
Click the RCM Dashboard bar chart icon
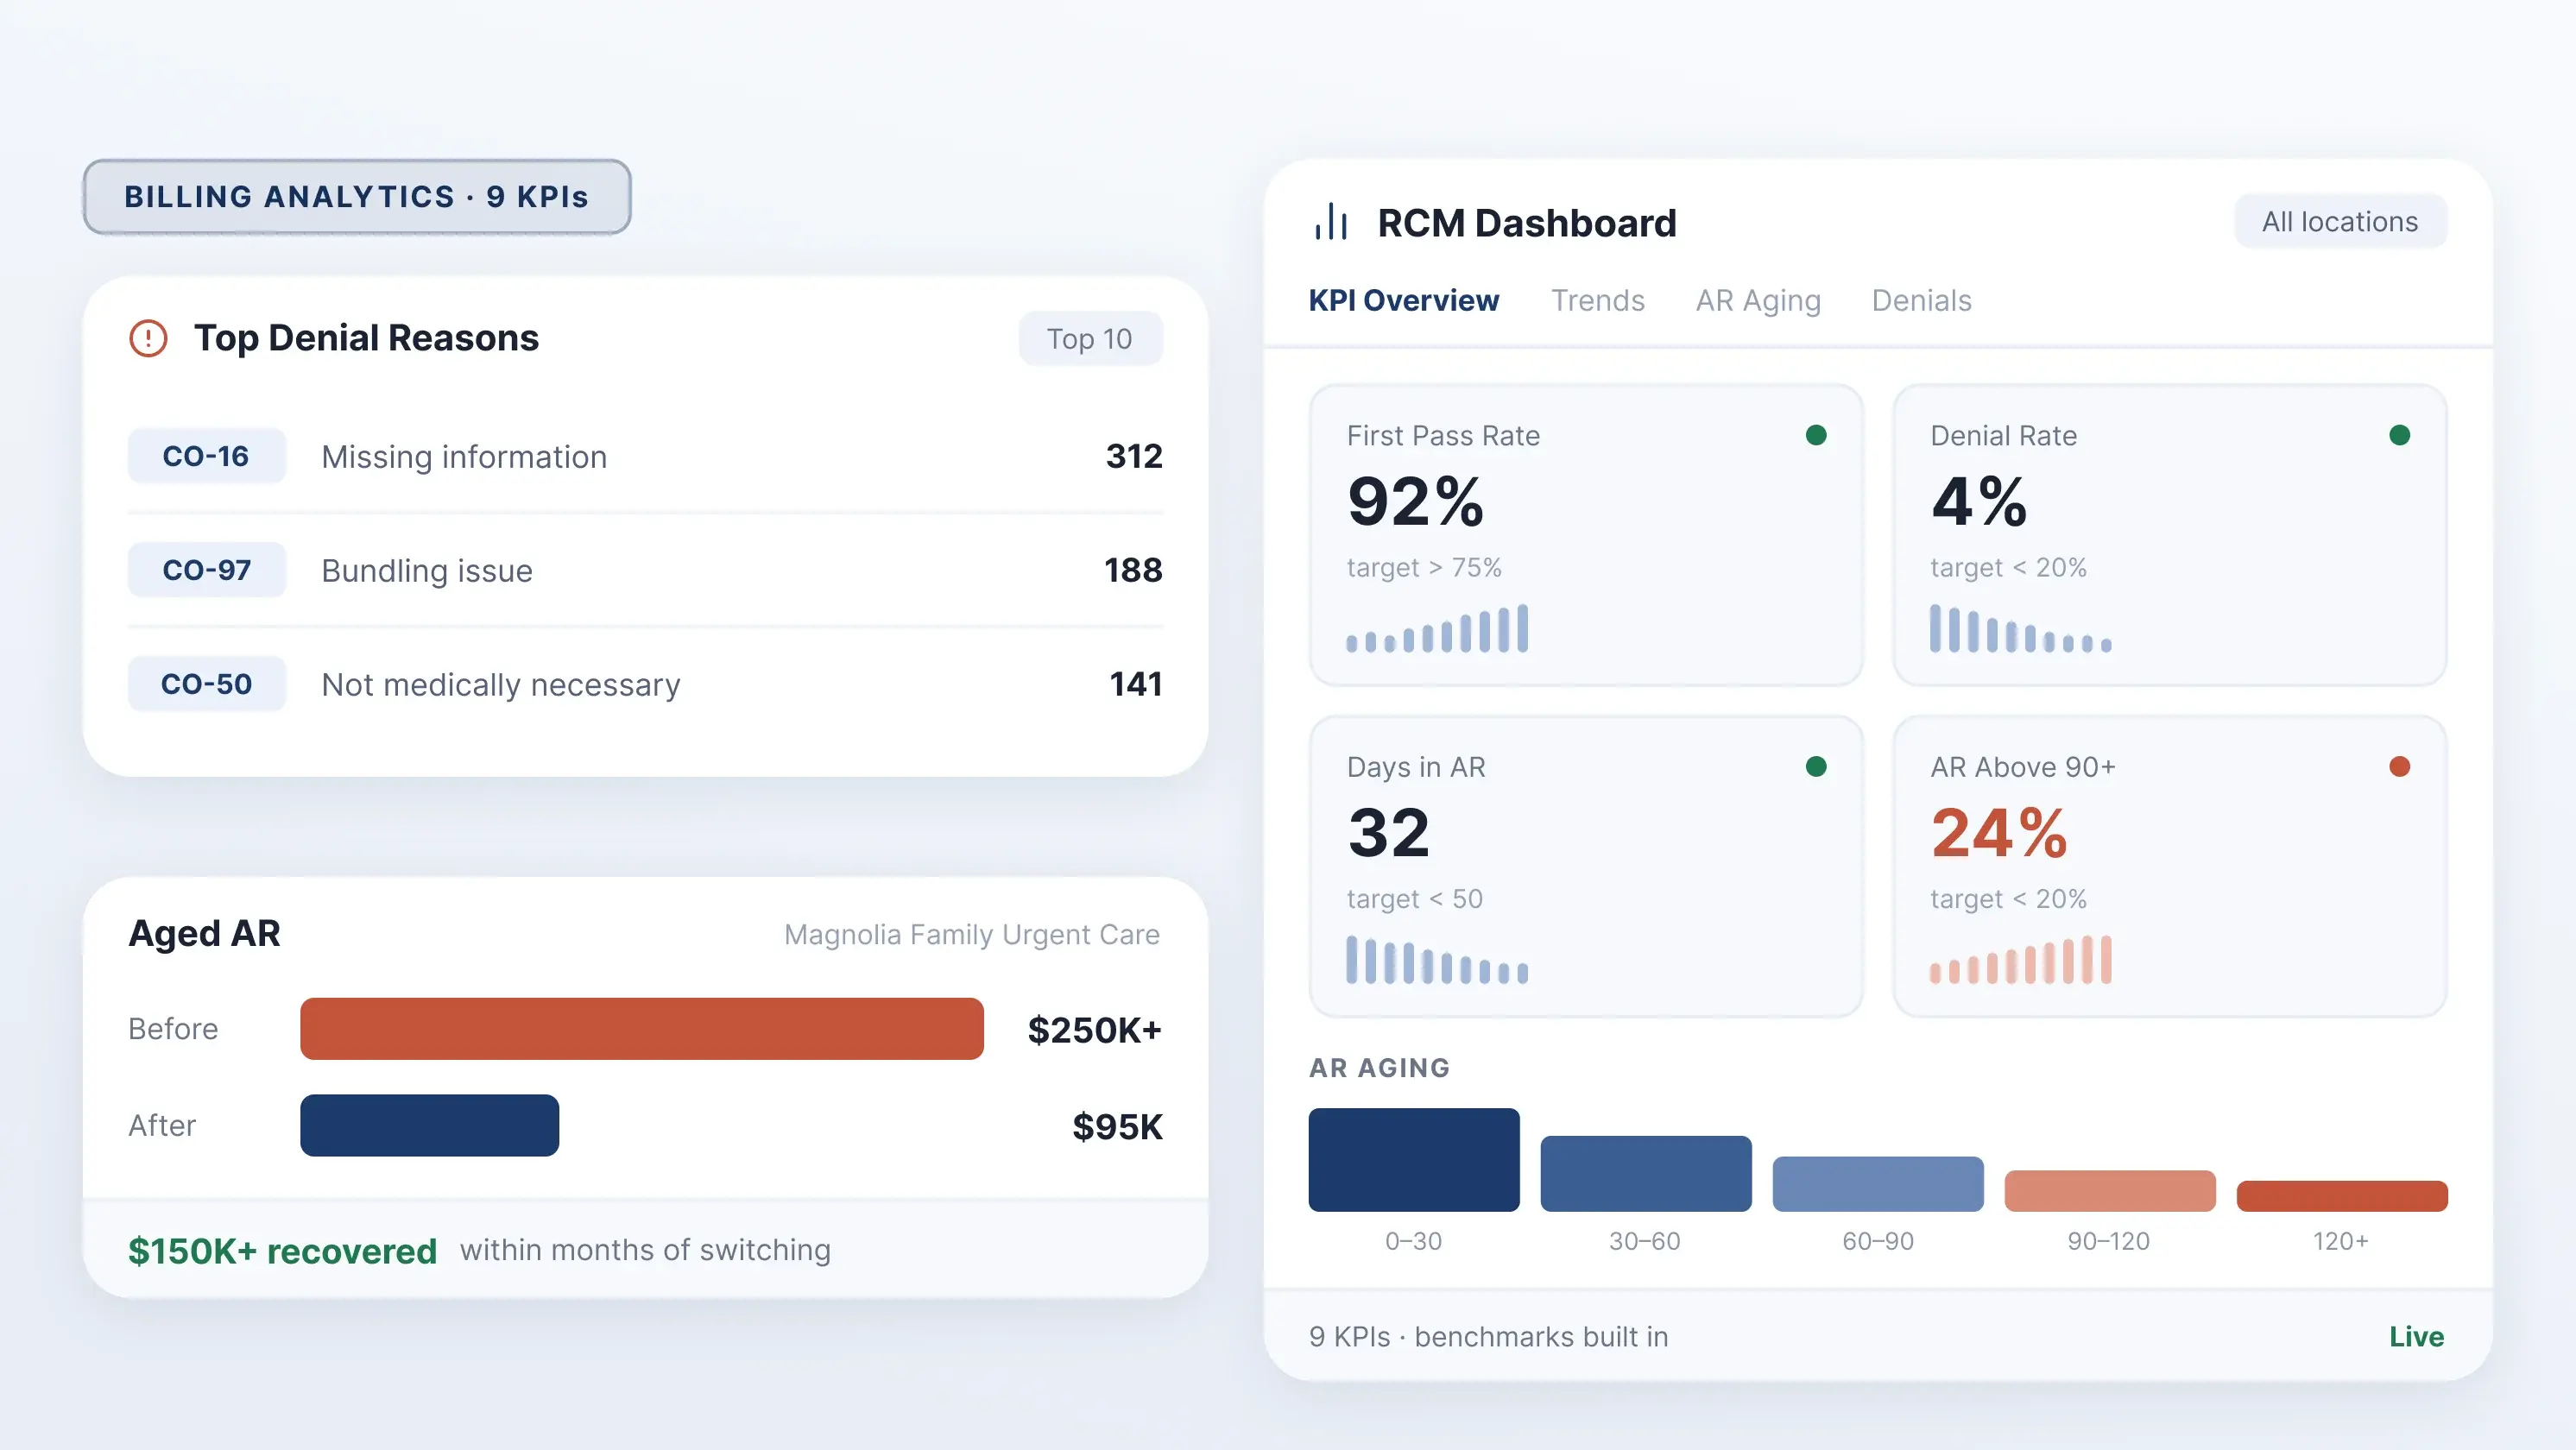1331,222
